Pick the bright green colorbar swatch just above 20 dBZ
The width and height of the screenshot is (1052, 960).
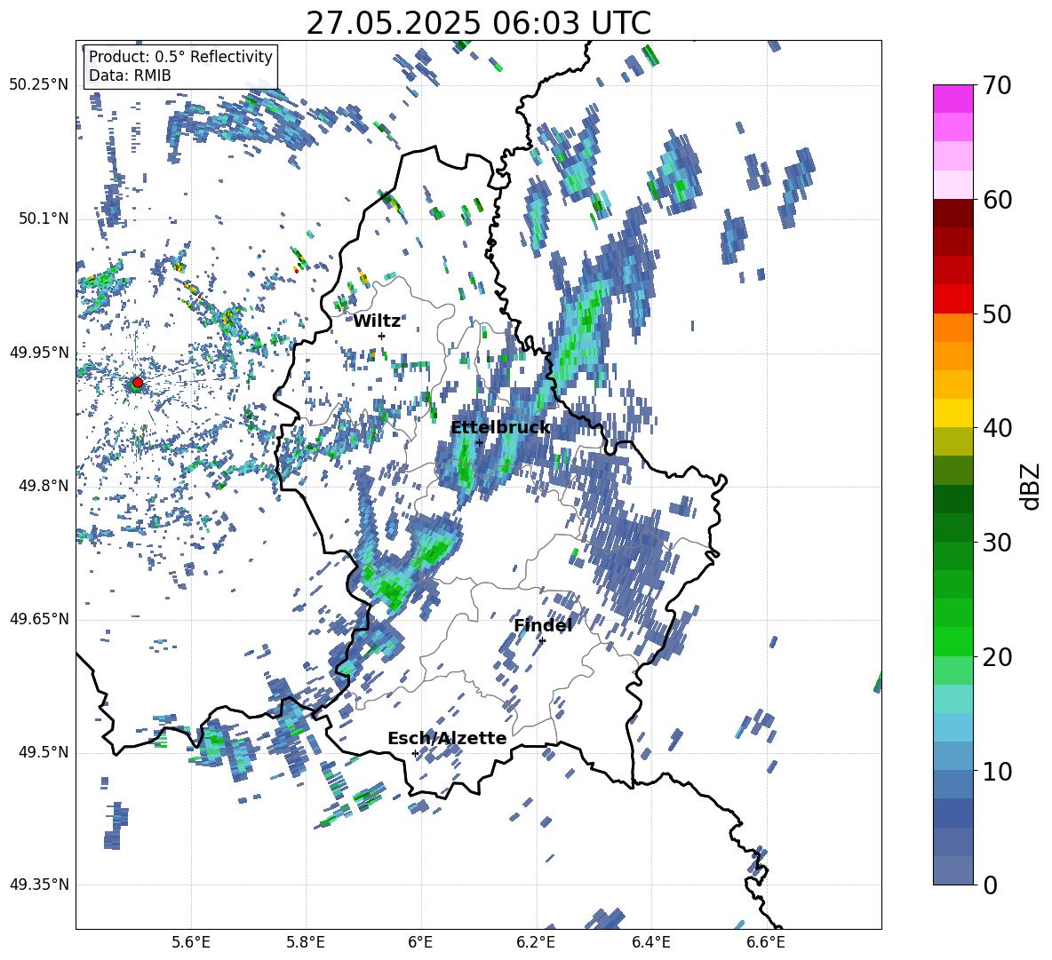point(952,641)
